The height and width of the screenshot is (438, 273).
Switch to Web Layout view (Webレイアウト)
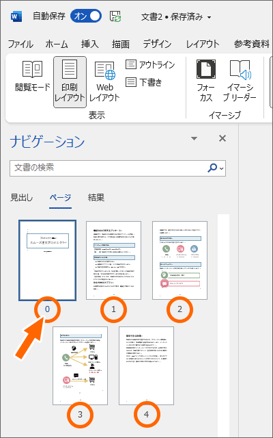[104, 82]
